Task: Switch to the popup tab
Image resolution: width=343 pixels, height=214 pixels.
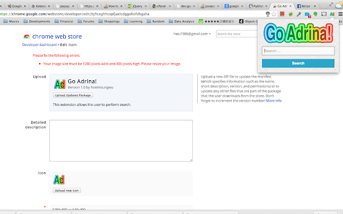Action: coord(65,6)
